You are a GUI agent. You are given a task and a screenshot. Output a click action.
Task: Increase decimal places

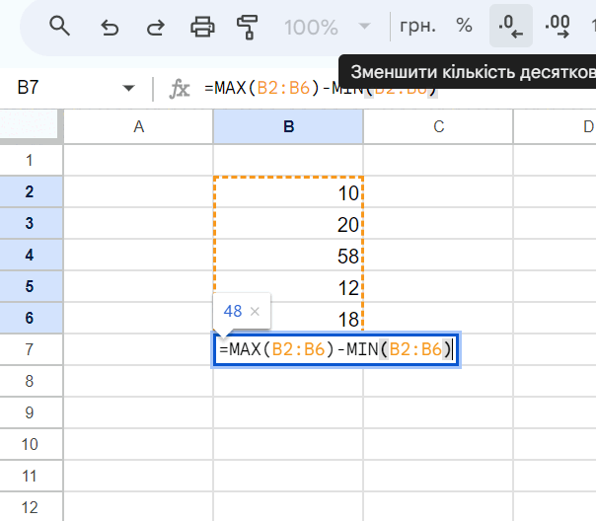point(558,26)
